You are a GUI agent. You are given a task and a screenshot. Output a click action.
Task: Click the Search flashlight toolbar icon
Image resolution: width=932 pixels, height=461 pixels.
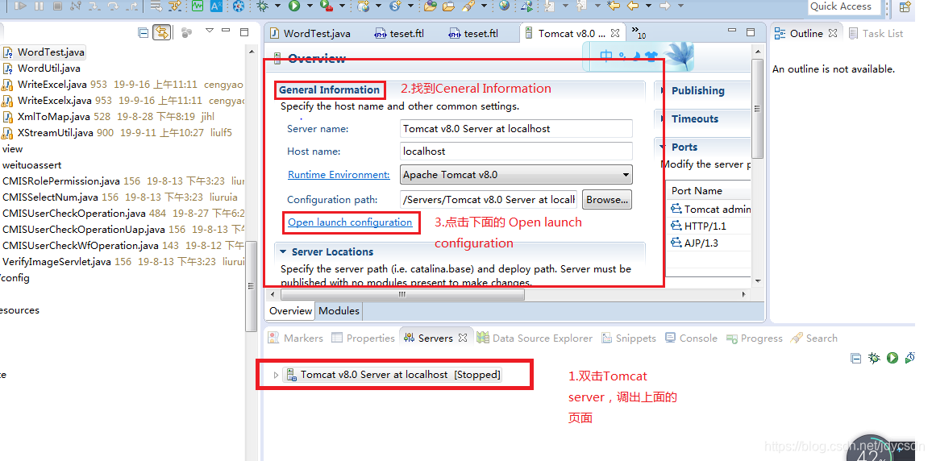469,6
